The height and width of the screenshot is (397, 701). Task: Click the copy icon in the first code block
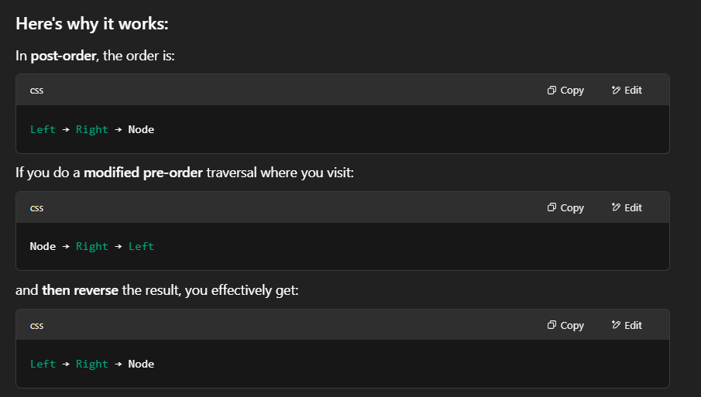552,91
